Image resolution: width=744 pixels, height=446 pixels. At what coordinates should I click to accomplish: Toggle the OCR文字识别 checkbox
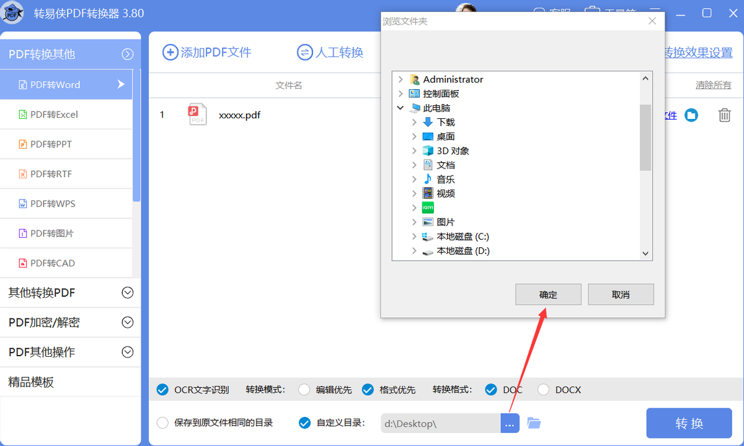[162, 390]
